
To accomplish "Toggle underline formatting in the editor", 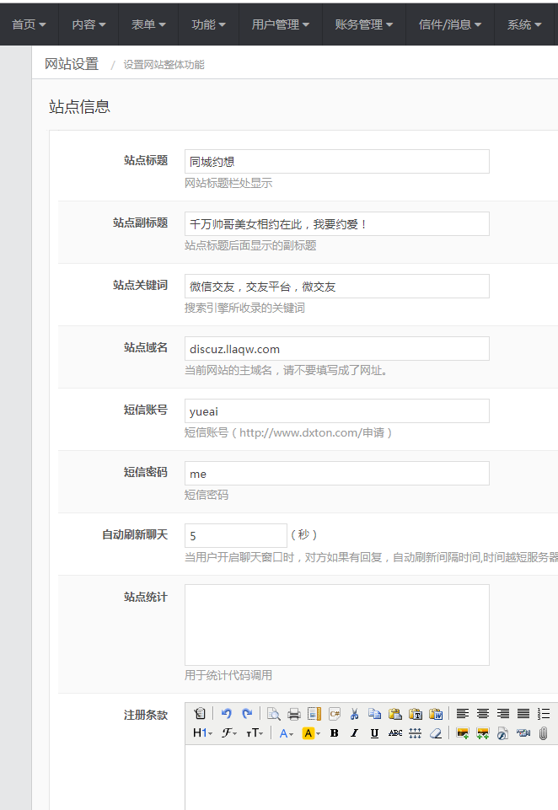I will (x=374, y=733).
